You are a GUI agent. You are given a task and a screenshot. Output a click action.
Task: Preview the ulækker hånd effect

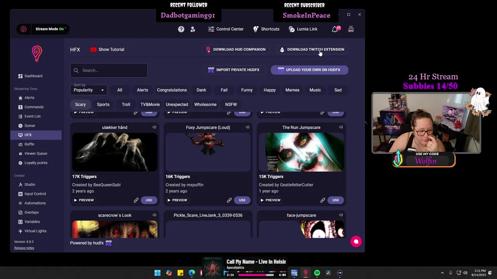coord(84,200)
